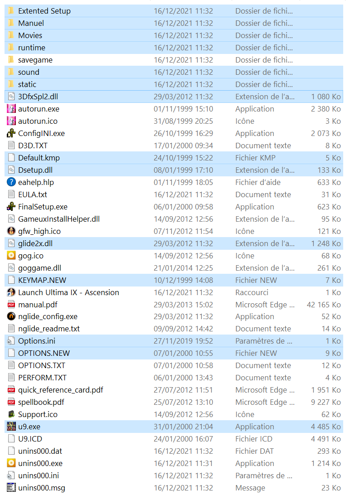Click the Message type label for unins000.msg

(250, 488)
